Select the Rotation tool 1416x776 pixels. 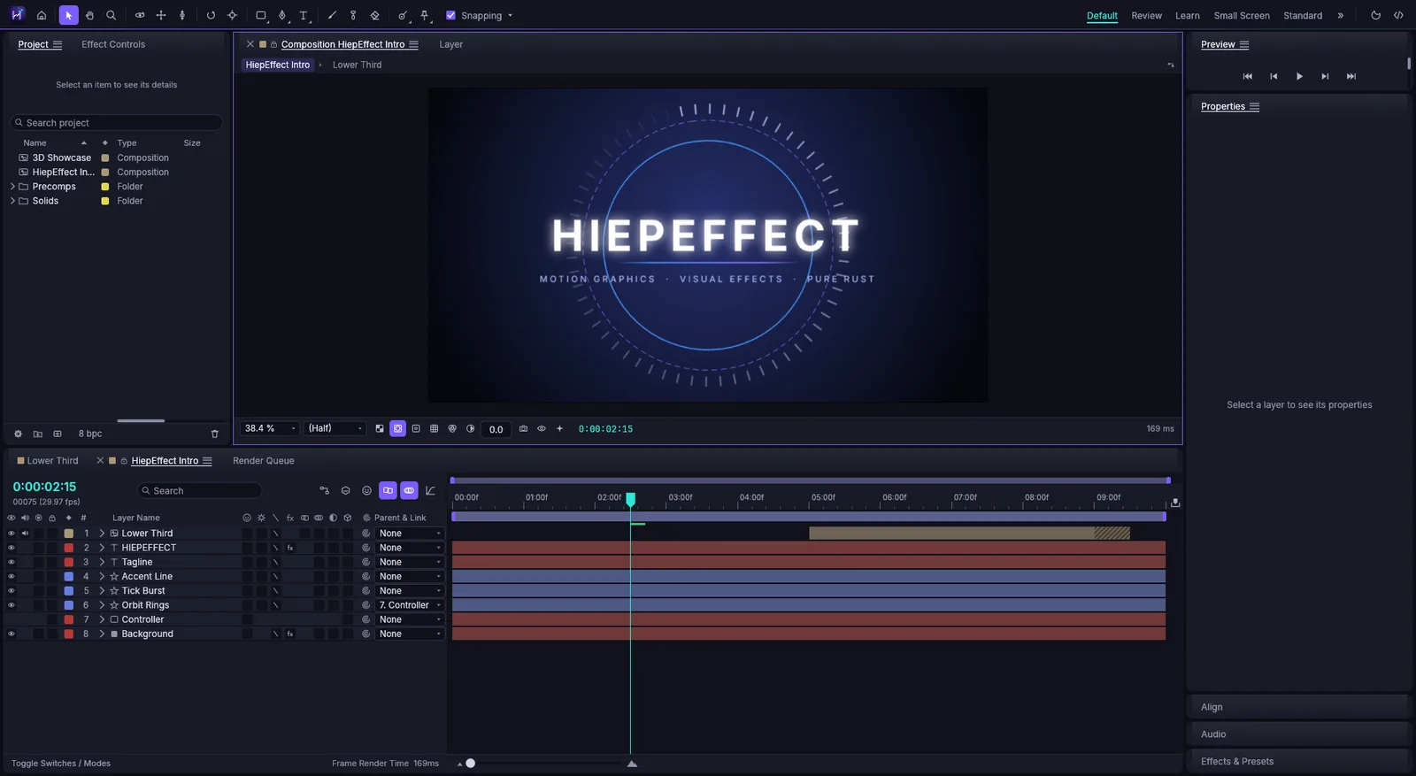pyautogui.click(x=211, y=15)
